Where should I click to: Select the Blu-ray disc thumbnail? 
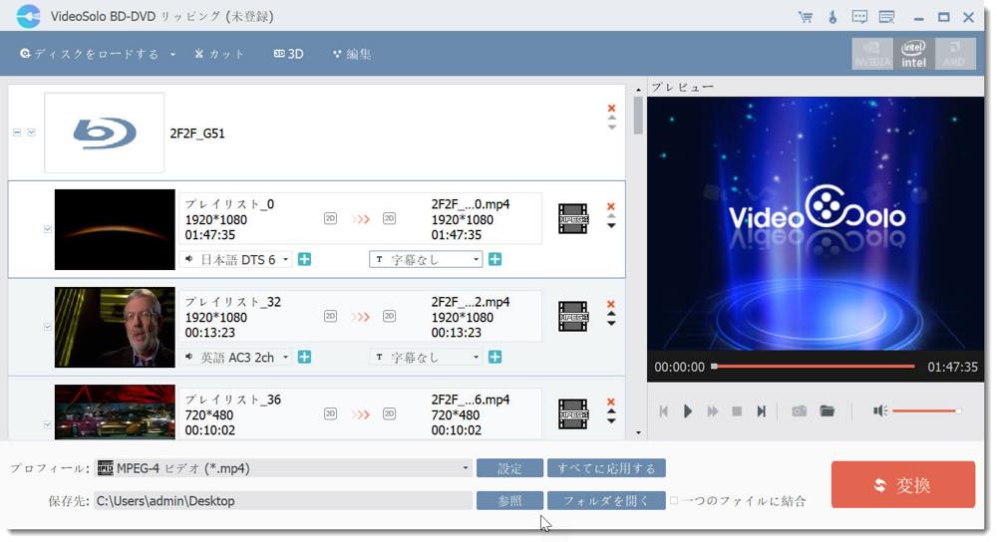pyautogui.click(x=105, y=133)
